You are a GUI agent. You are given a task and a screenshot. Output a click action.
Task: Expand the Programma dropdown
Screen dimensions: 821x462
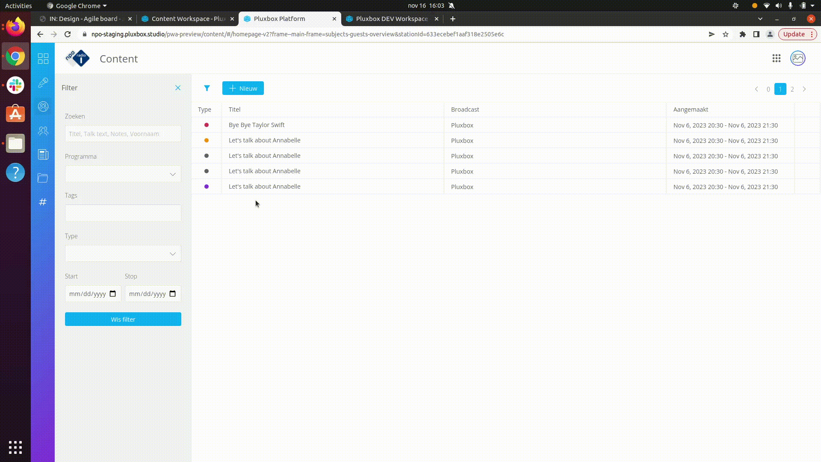123,174
